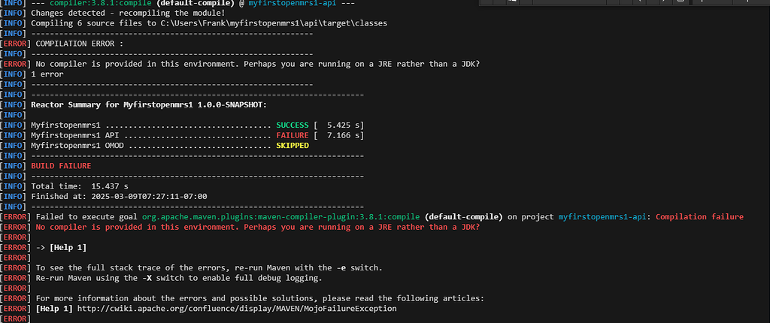This screenshot has height=323, width=770.
Task: Click the yellow SKIPPED status text
Action: click(x=292, y=146)
